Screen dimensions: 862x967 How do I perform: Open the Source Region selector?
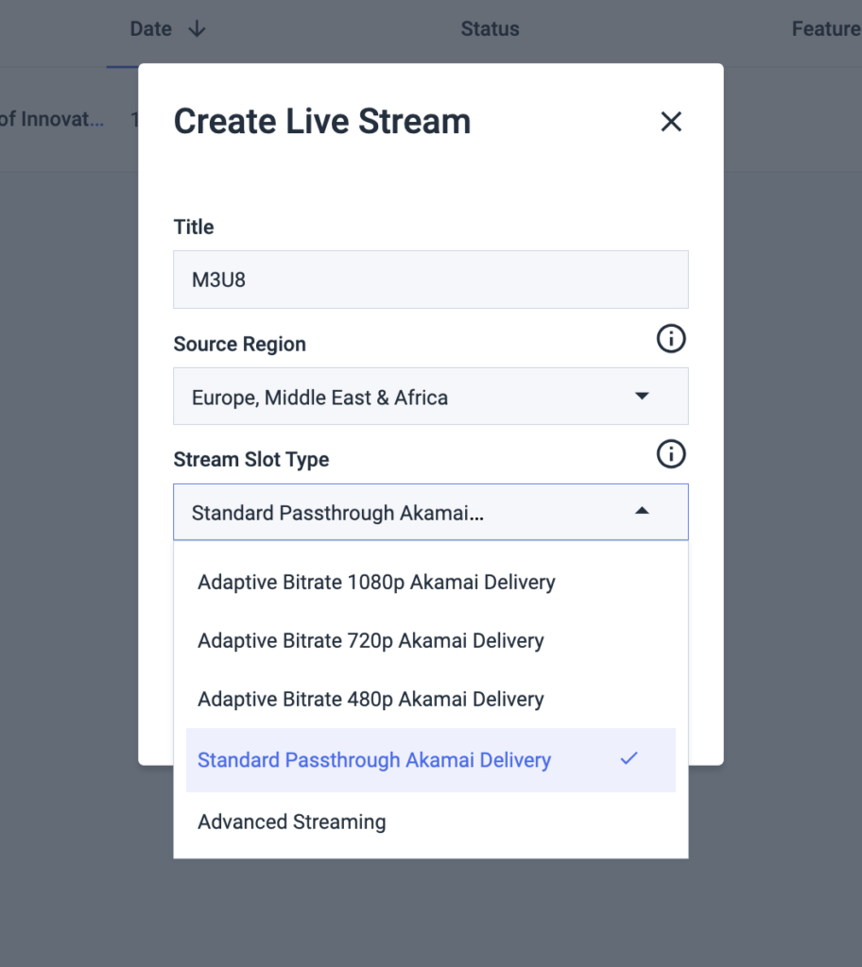pyautogui.click(x=430, y=396)
